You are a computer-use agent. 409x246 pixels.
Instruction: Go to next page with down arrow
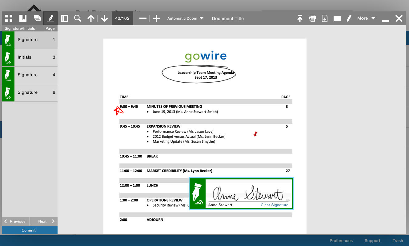pyautogui.click(x=104, y=18)
